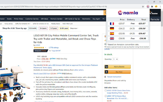Open the 1,778 ratings link

(x=54, y=48)
